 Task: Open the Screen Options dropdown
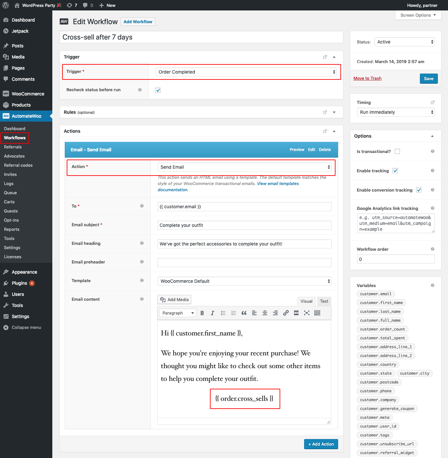click(418, 15)
